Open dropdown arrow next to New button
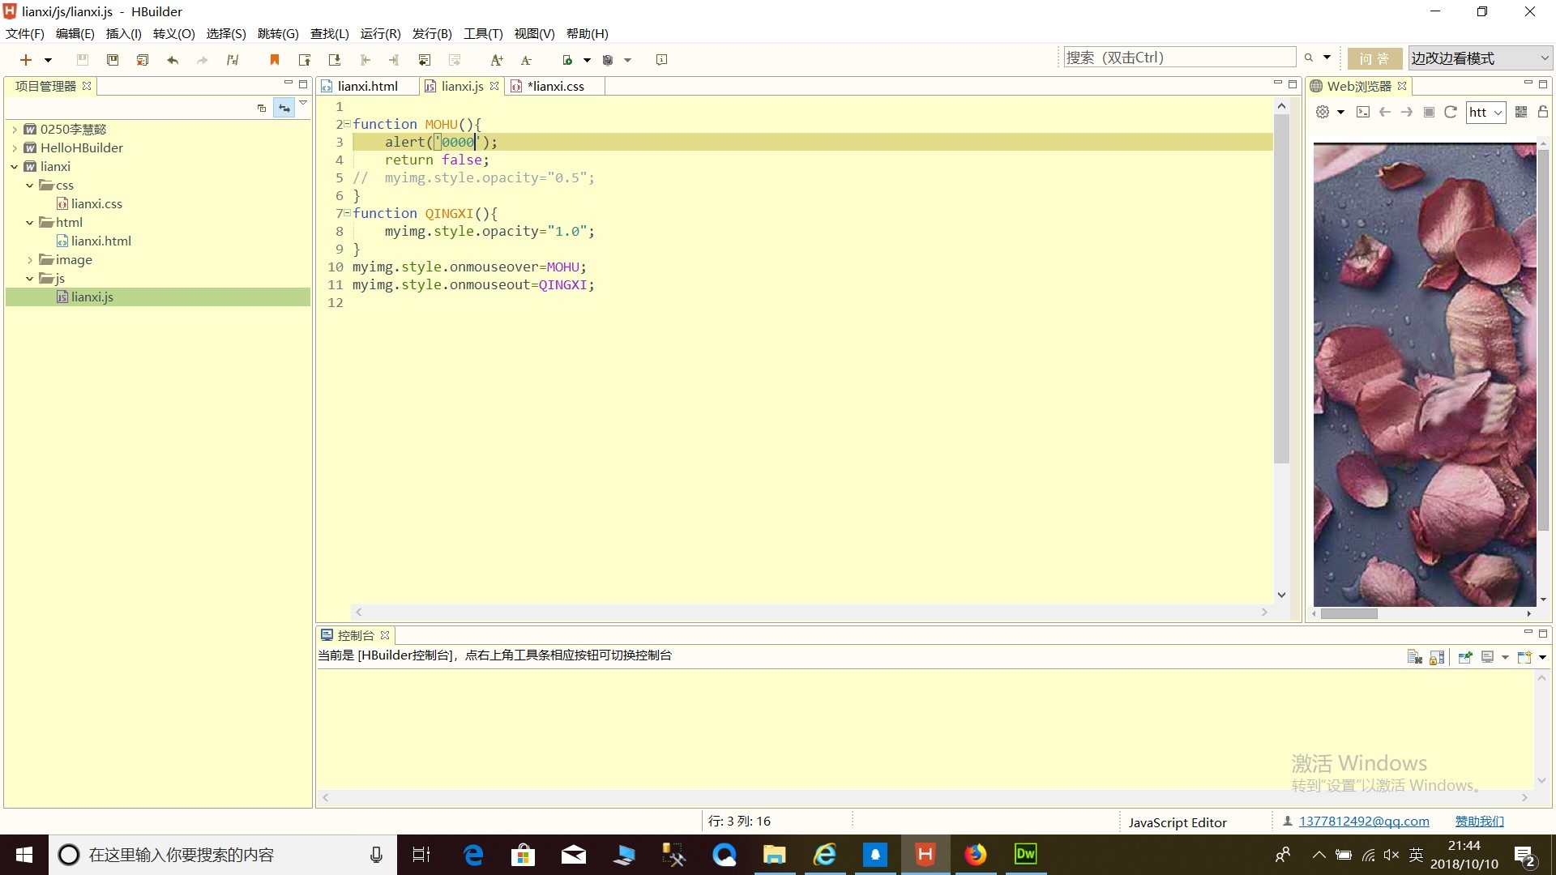 pyautogui.click(x=48, y=60)
